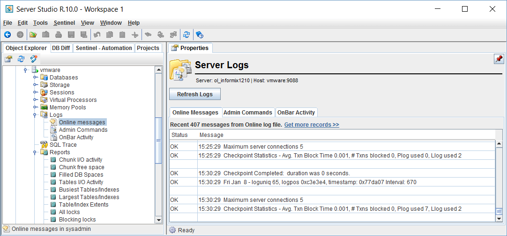
Task: Switch to the DB Diff tab
Action: pos(61,48)
